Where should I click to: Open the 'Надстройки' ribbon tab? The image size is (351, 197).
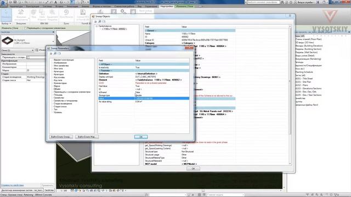point(167,7)
